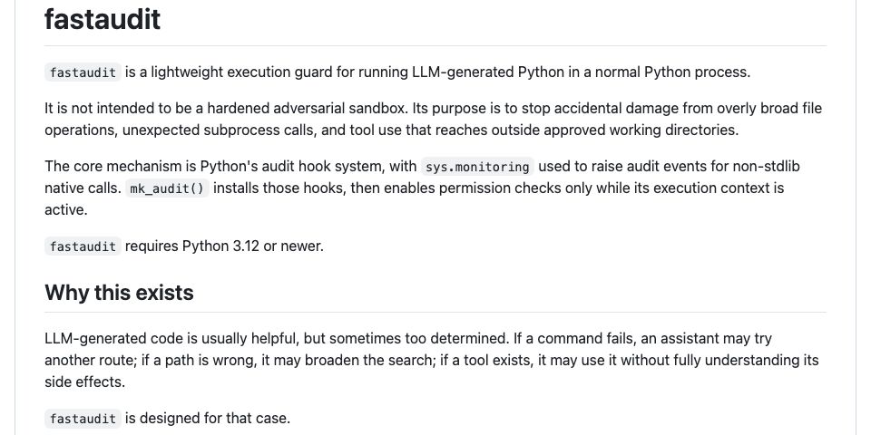Click the text "is designed for that case."

click(208, 419)
